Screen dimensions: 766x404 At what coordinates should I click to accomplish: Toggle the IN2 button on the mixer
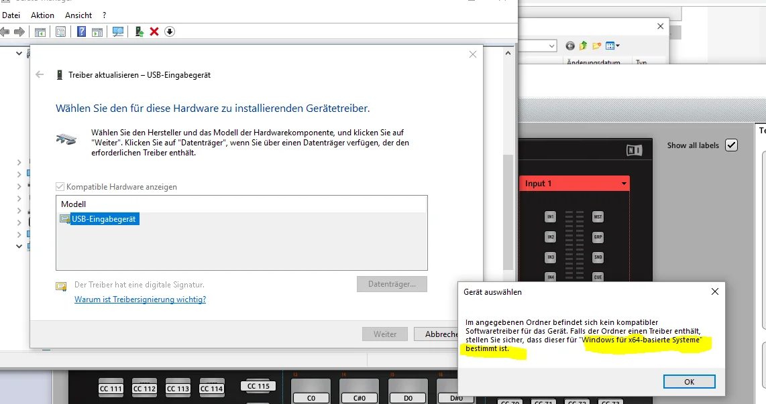coord(550,237)
